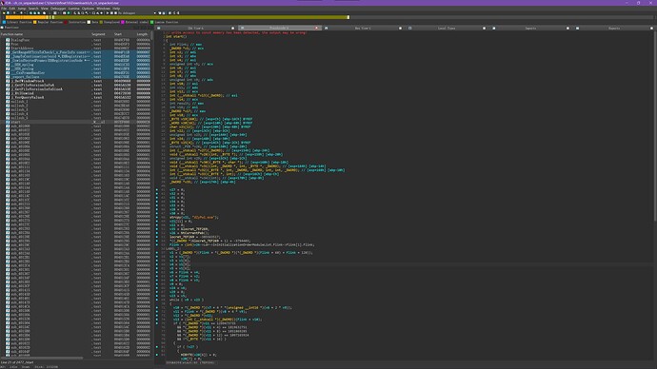The image size is (657, 369).
Task: Click the Regular function legend swatch
Action: pyautogui.click(x=35, y=22)
